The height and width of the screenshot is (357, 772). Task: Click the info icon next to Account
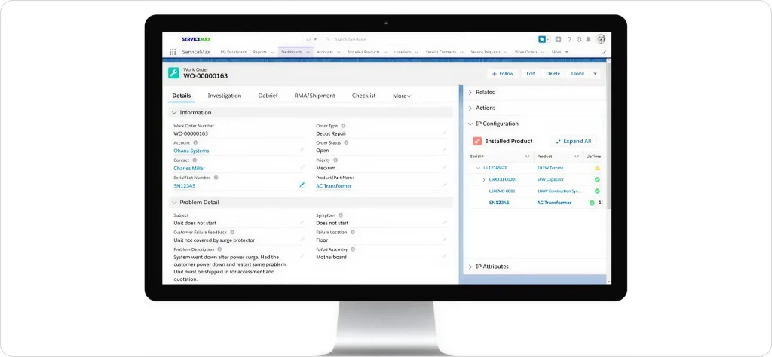point(195,142)
